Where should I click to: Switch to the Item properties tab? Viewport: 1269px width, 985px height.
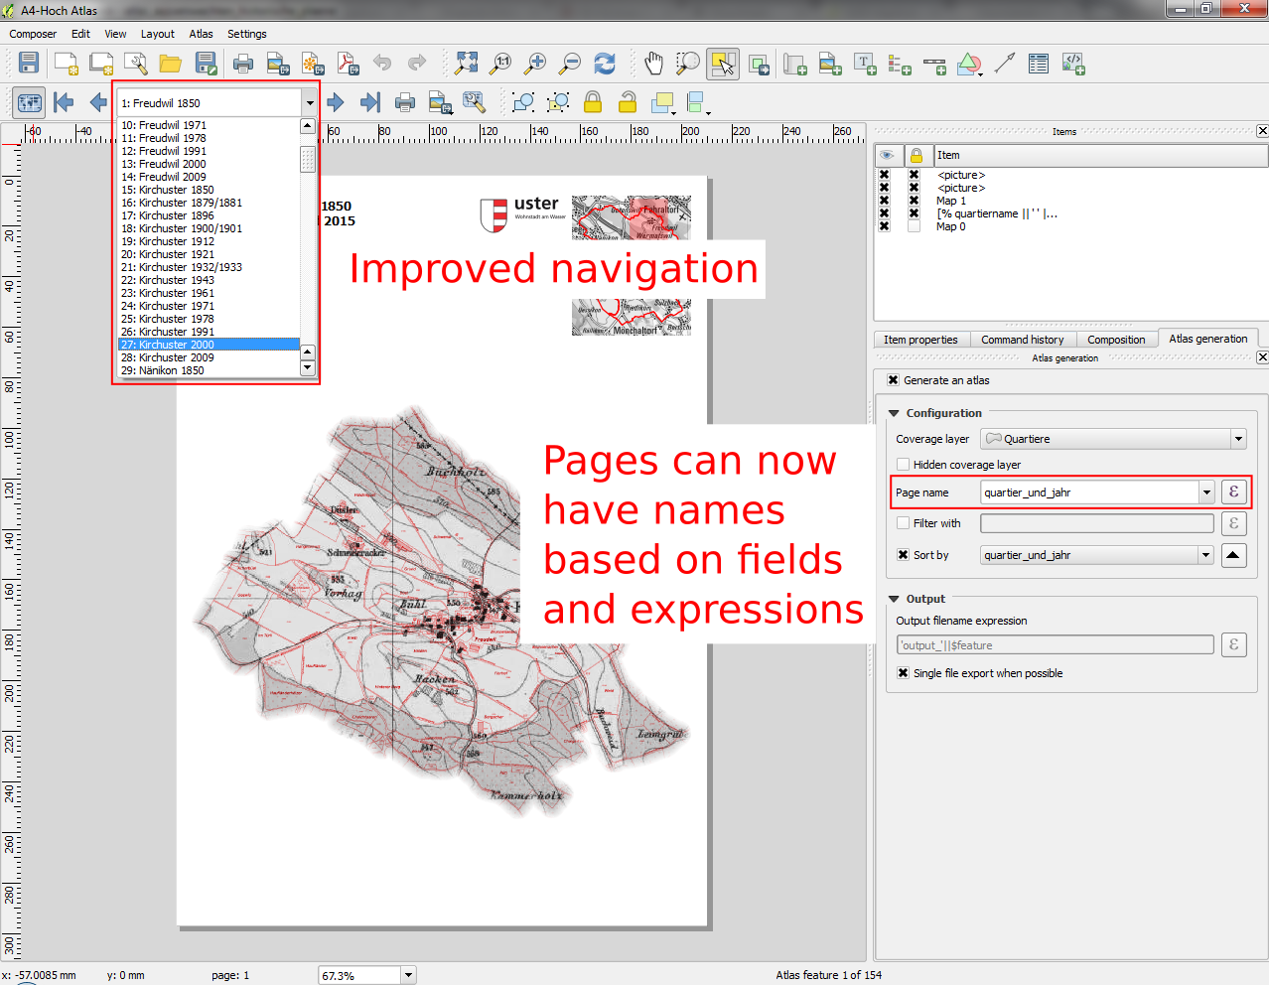point(920,340)
